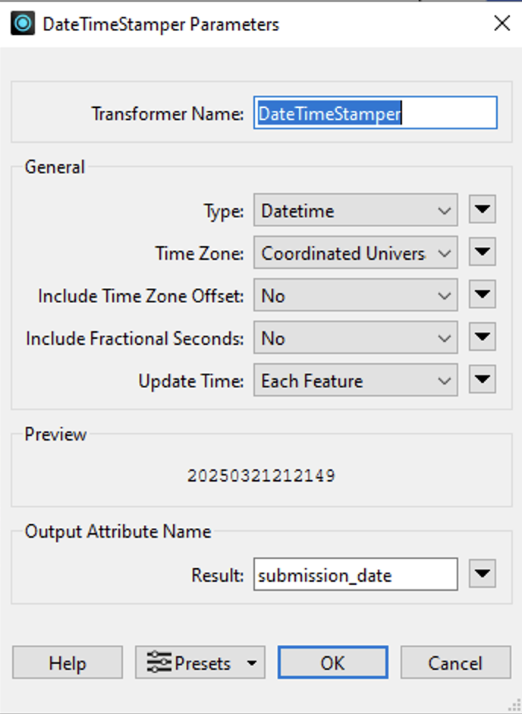The width and height of the screenshot is (522, 714).
Task: Open arrow menu beside Include Time Zone Offset
Action: 482,295
